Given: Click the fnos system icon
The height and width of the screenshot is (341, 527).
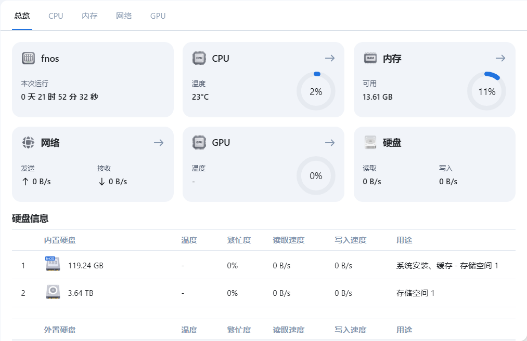Looking at the screenshot, I should click(29, 58).
